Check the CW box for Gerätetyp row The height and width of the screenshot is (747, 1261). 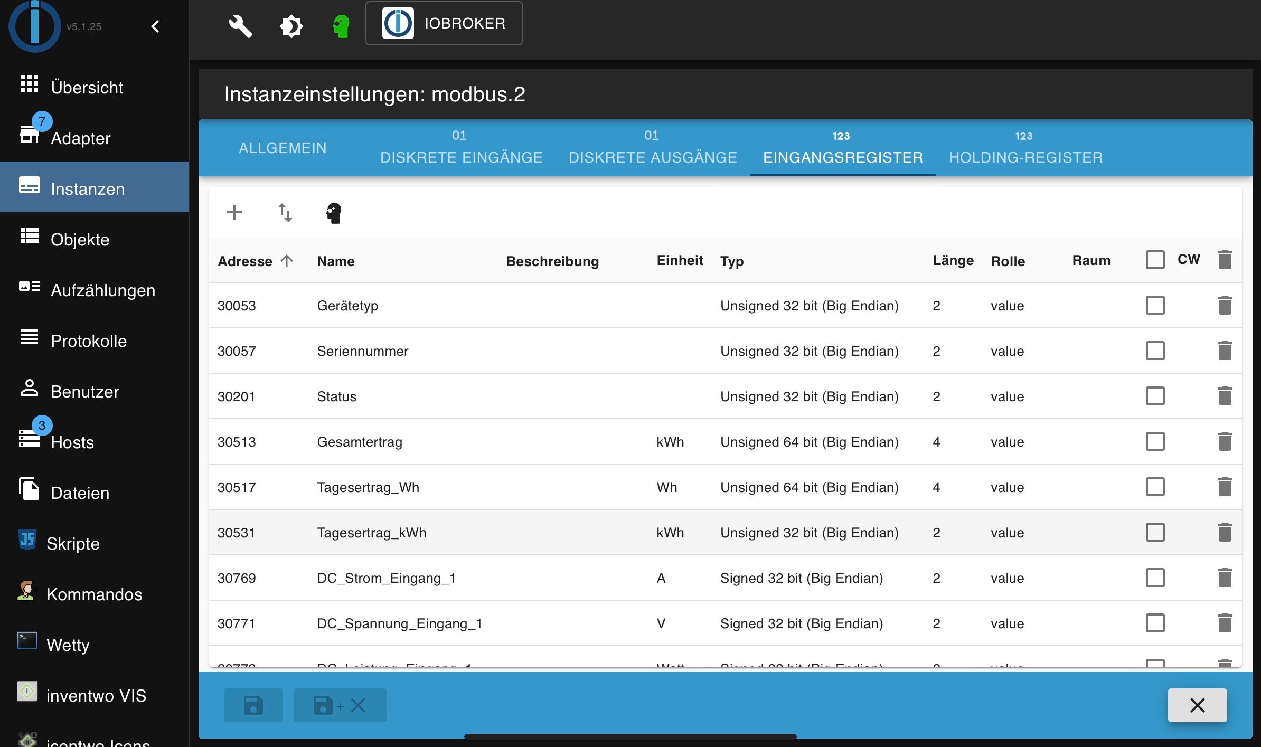[x=1155, y=305]
